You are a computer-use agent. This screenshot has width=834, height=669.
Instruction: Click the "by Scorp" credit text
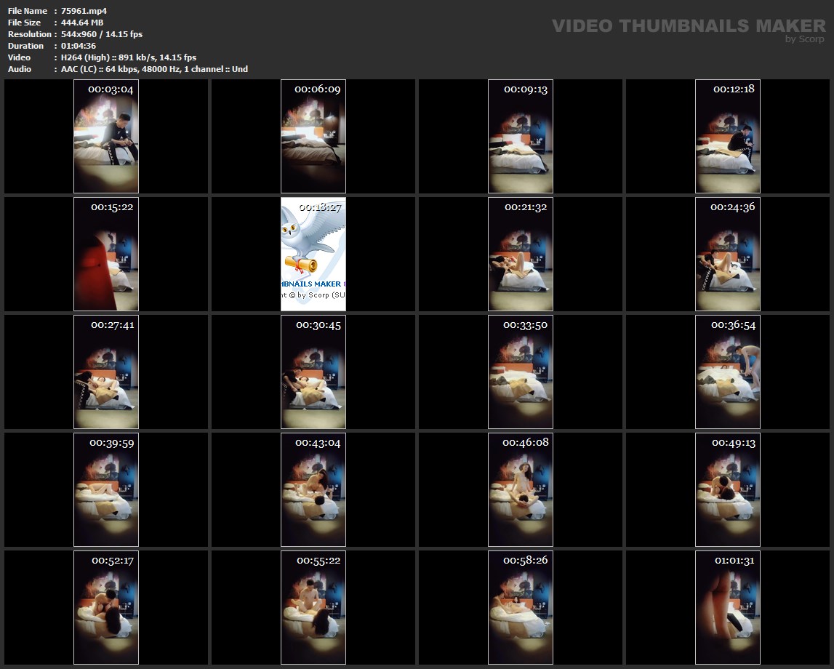click(804, 39)
